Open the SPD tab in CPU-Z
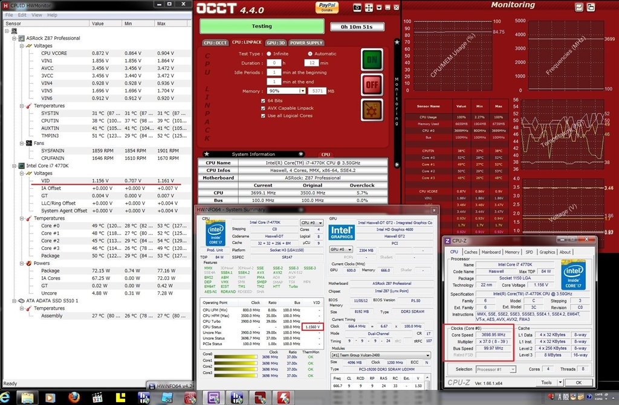 529,252
